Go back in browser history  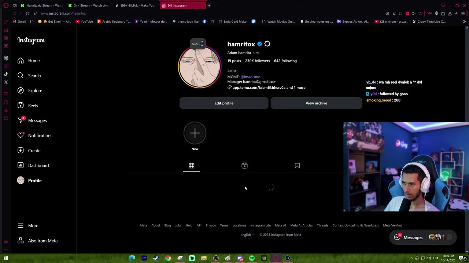(x=14, y=14)
